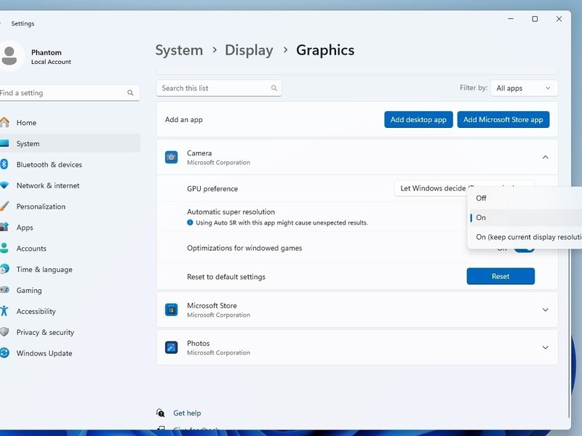Click the Gaming controller icon
This screenshot has height=436, width=582.
coord(4,290)
